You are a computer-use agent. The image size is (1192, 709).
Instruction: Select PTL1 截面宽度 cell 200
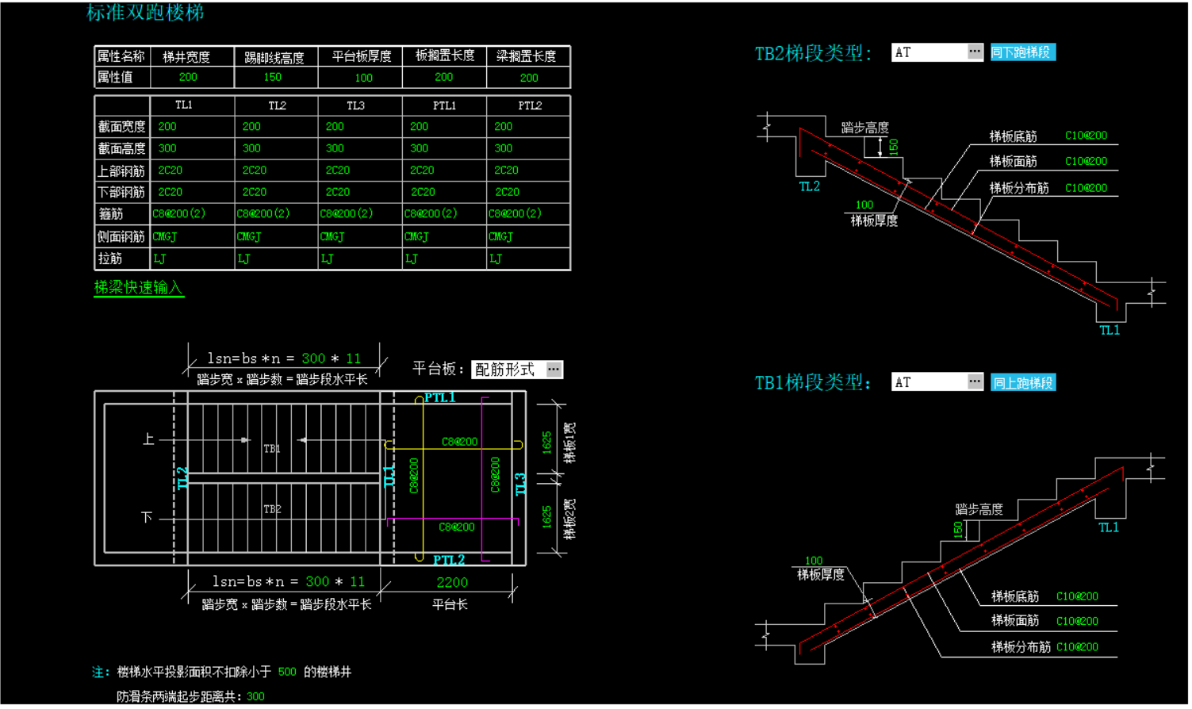pyautogui.click(x=419, y=126)
